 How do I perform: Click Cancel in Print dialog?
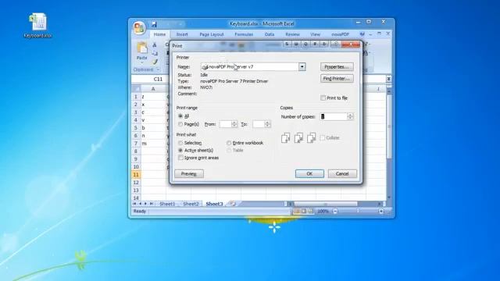tap(342, 173)
